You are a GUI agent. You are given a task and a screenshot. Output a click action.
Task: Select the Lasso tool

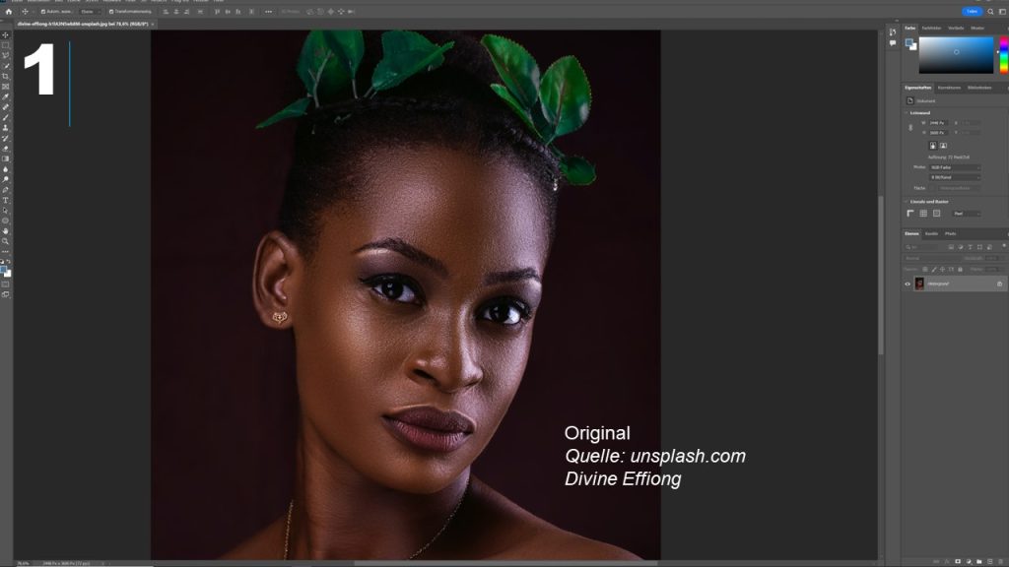6,55
